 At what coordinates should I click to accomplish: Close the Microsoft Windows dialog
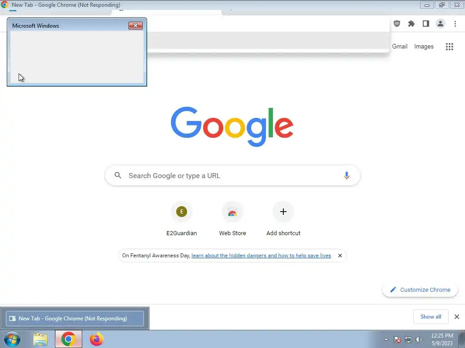[x=135, y=25]
